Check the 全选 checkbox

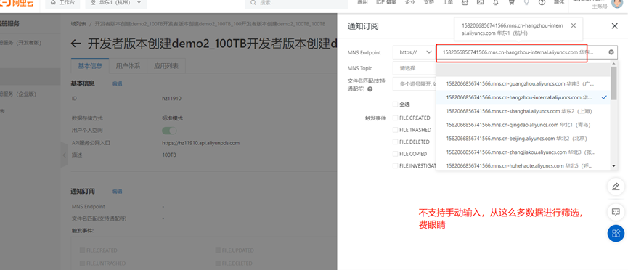[395, 105]
